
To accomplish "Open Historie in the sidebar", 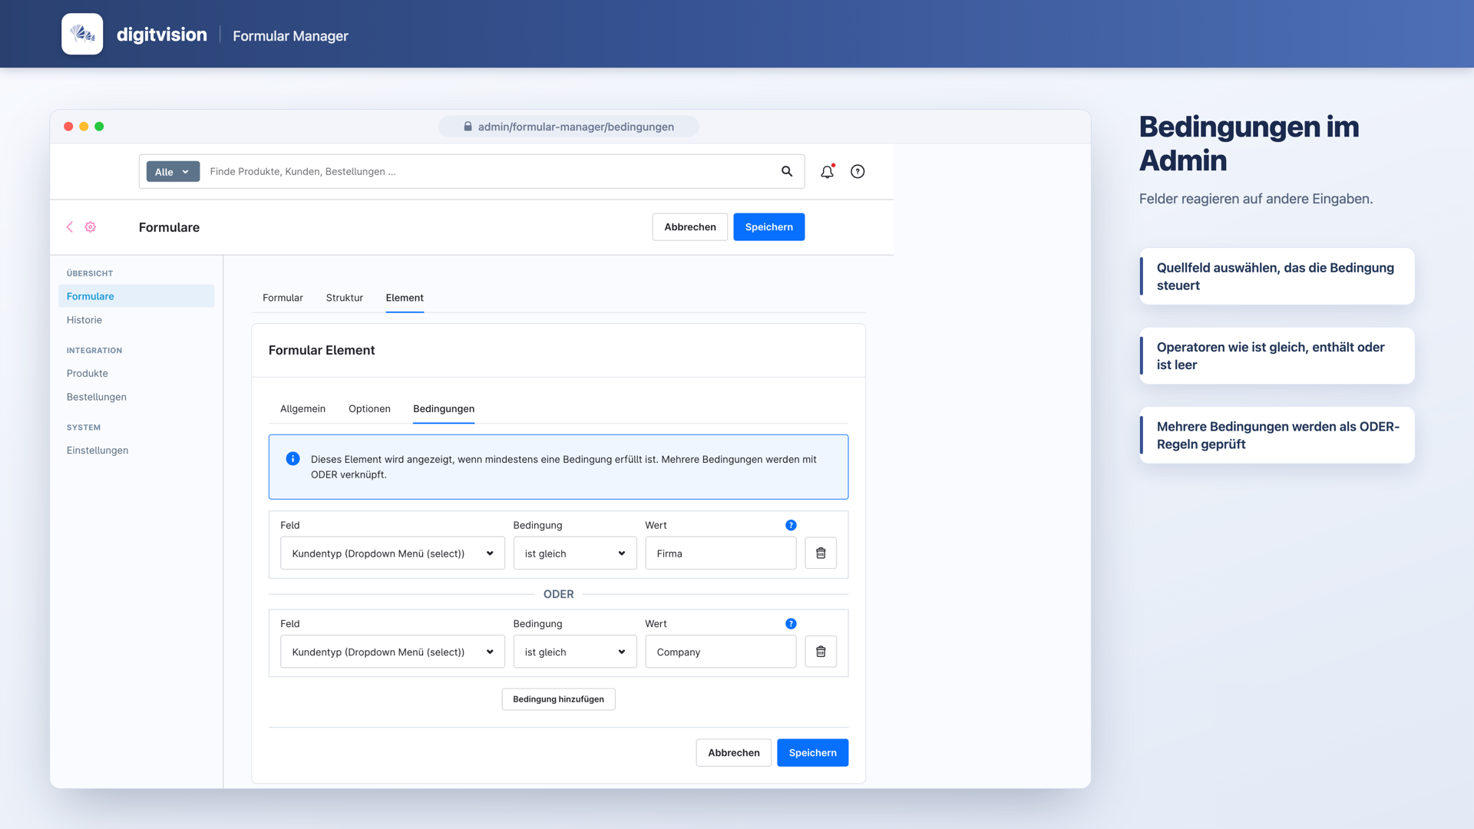I will coord(84,320).
